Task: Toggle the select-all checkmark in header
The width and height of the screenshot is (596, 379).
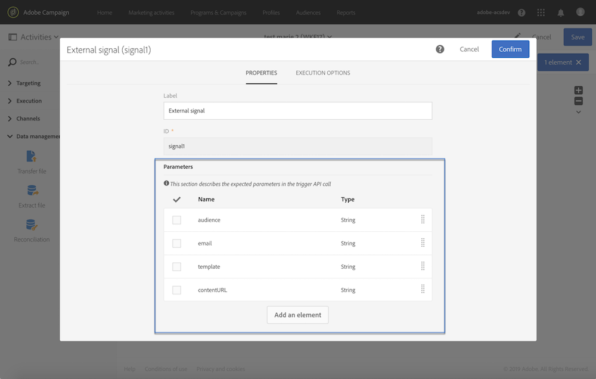Action: coord(177,199)
